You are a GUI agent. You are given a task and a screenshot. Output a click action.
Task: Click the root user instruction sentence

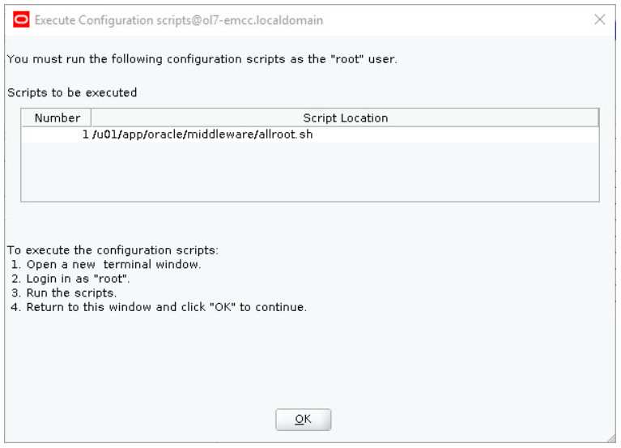[x=202, y=59]
